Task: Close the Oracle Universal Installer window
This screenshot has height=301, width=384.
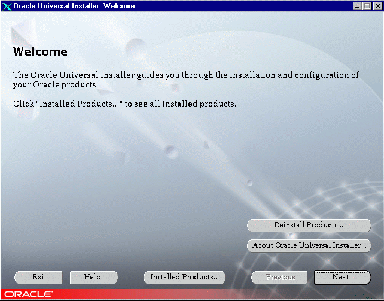Action: click(376, 6)
